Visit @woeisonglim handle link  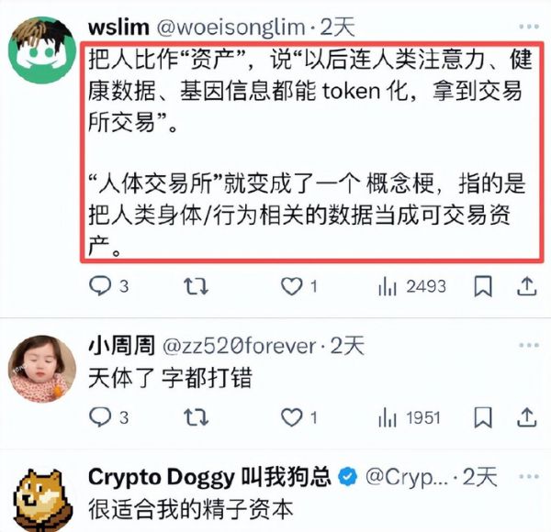click(x=231, y=28)
